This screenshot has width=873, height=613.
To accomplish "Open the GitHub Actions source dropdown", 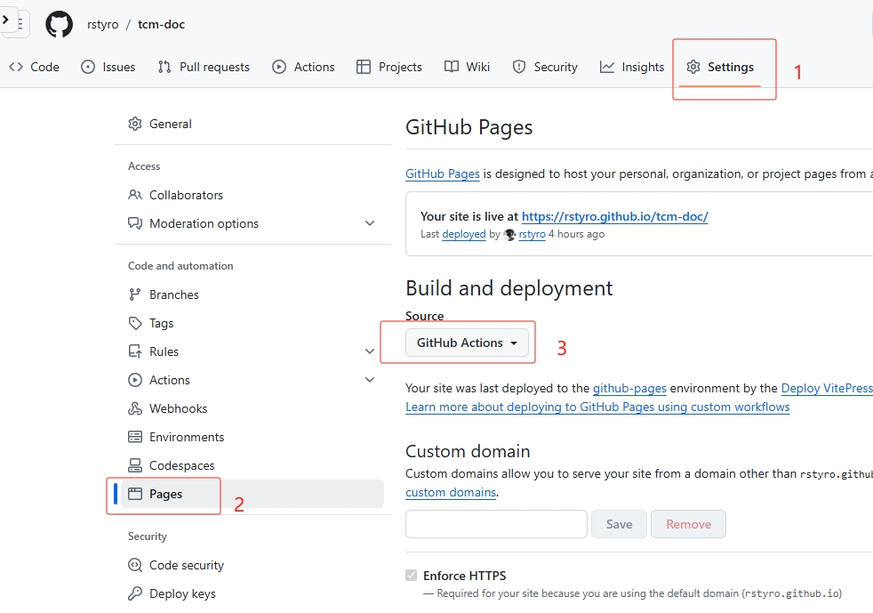I will click(x=467, y=343).
